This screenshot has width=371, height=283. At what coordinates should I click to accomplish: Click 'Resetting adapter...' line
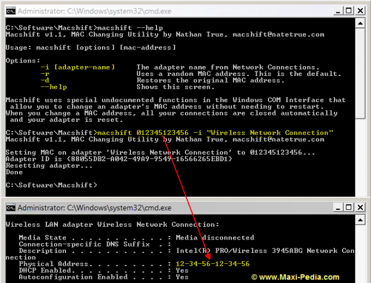49,166
